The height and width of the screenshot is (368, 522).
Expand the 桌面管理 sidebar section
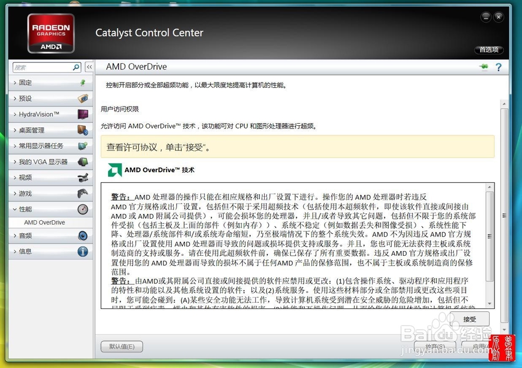point(50,130)
